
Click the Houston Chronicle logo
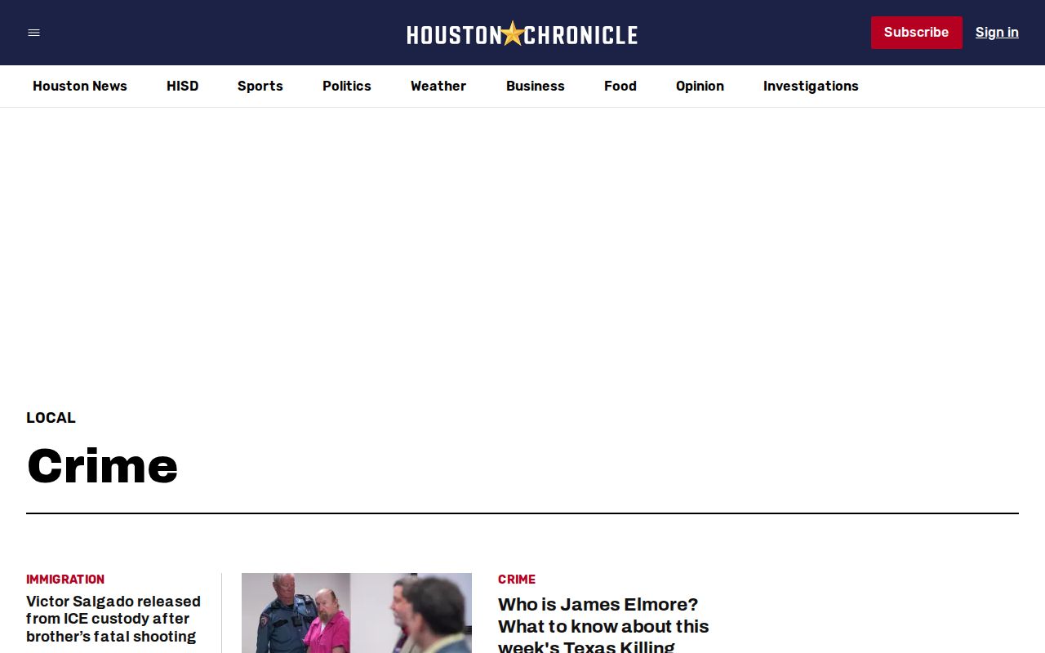pos(522,33)
